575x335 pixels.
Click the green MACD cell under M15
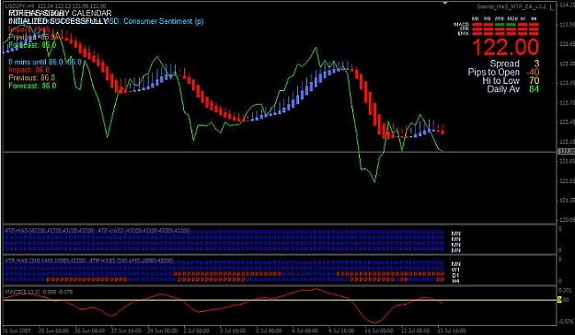click(499, 25)
